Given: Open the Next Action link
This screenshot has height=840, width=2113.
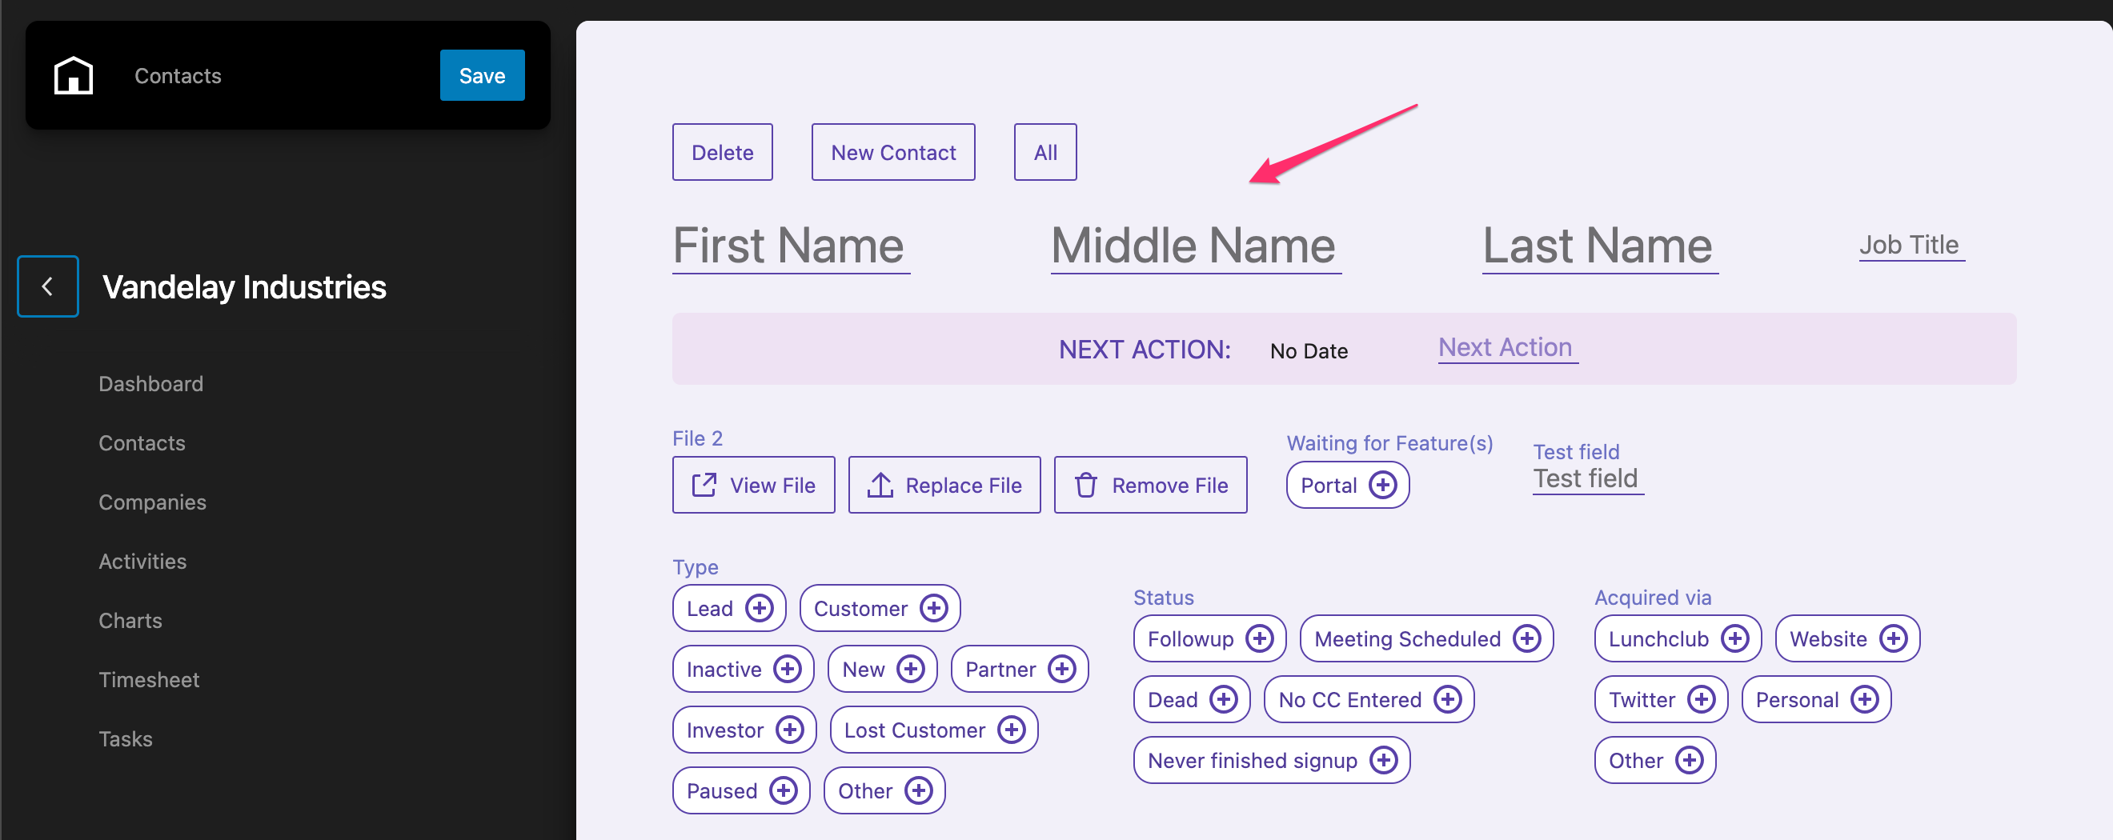Looking at the screenshot, I should tap(1507, 346).
